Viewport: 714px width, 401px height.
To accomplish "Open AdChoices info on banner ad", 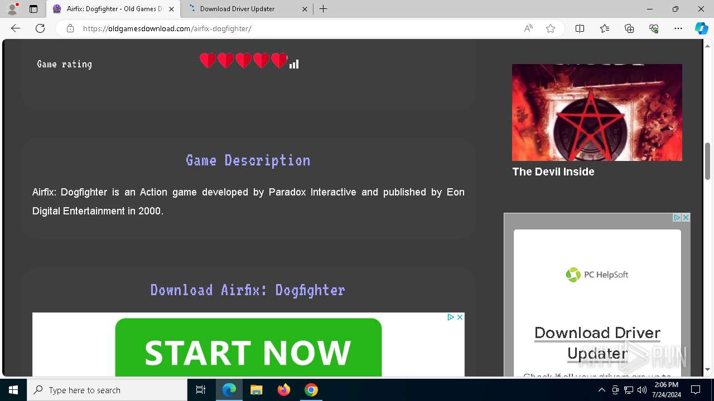I will click(451, 317).
